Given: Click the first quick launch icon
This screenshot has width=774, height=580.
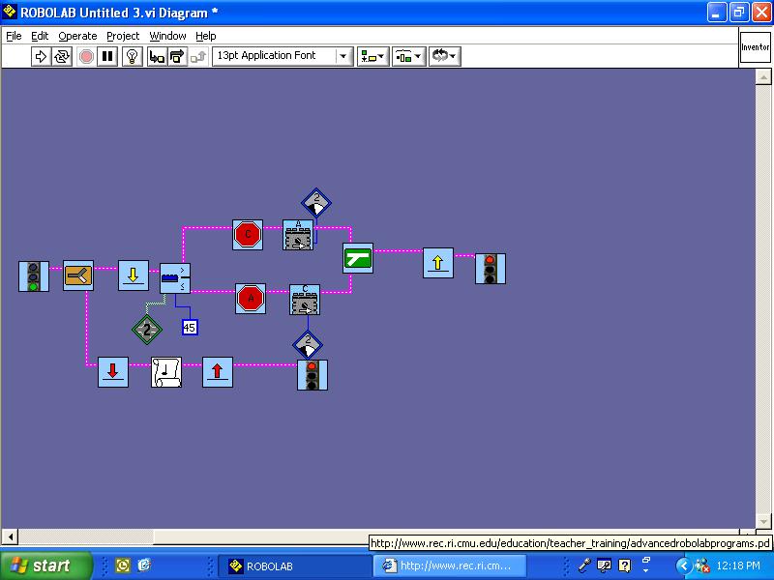Looking at the screenshot, I should 123,565.
